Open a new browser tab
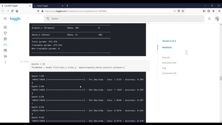This screenshot has width=222, height=125. [67, 6]
